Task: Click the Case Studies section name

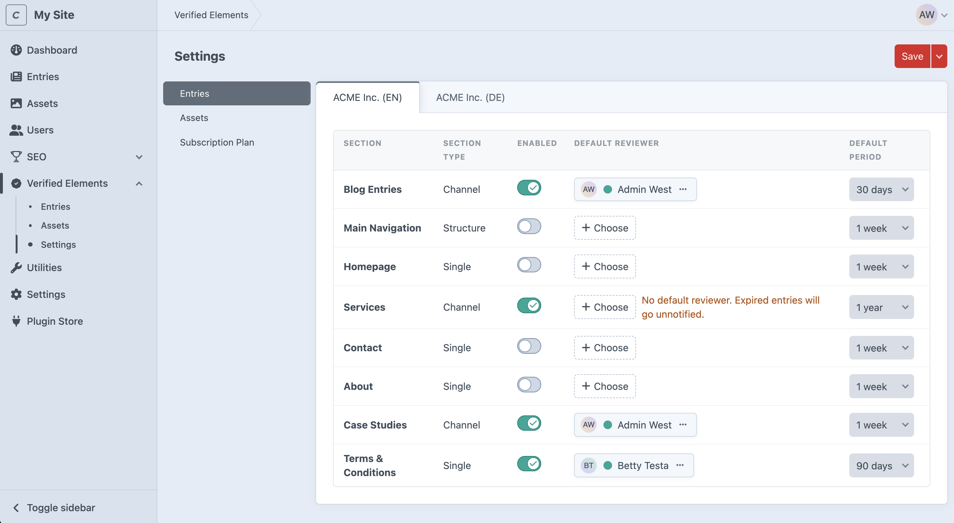Action: coord(375,425)
